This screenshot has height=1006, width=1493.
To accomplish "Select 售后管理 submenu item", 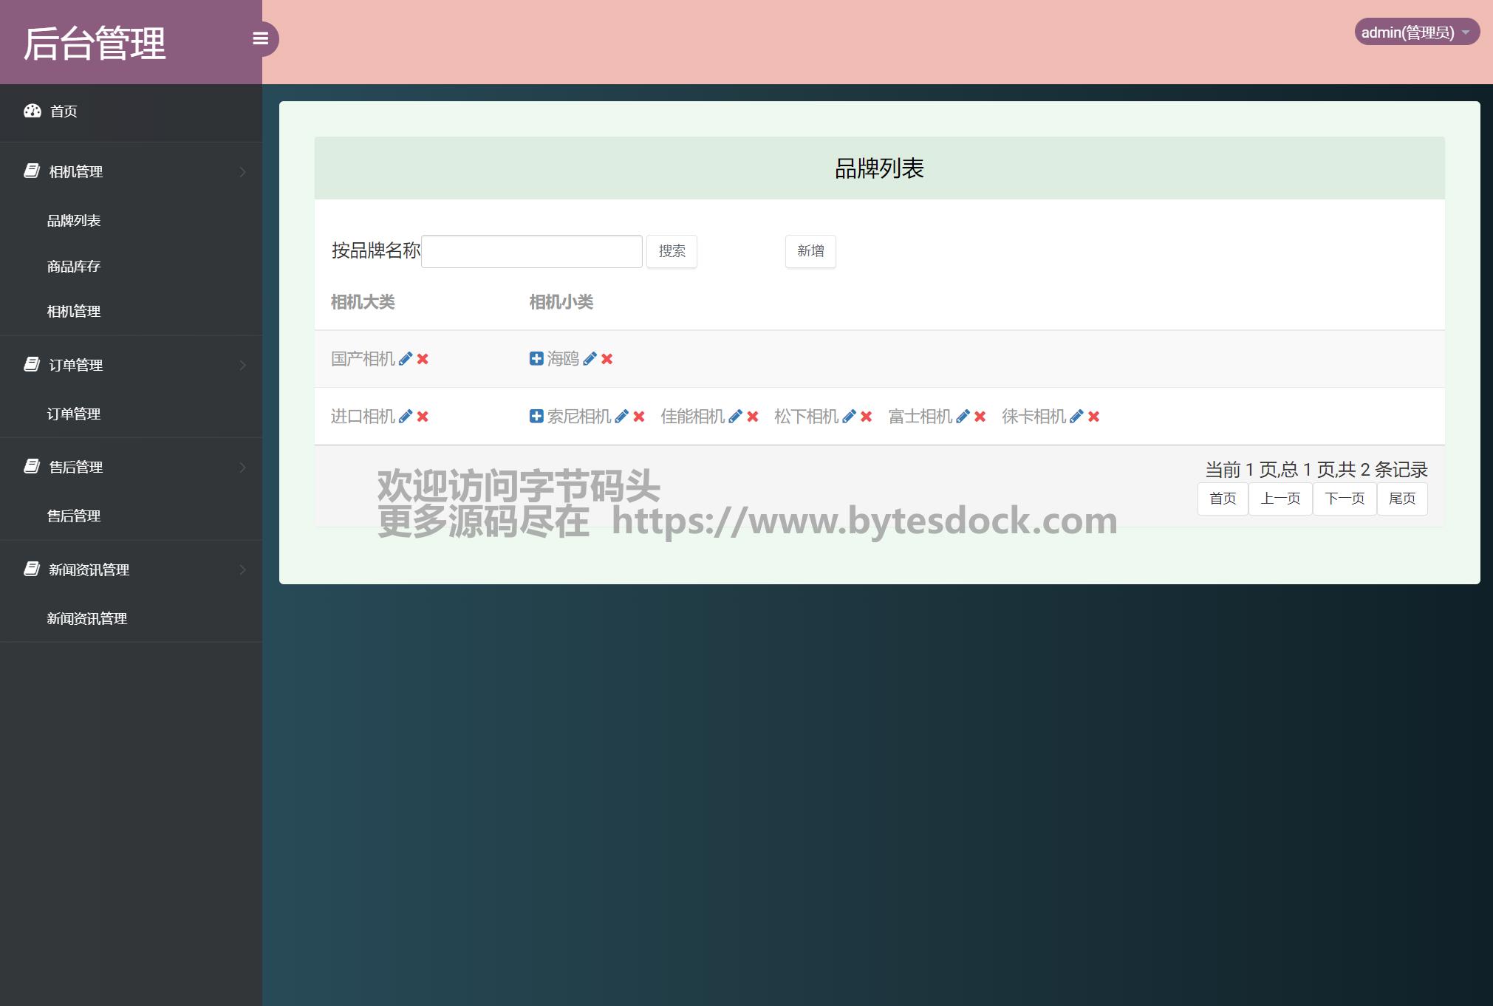I will [74, 516].
